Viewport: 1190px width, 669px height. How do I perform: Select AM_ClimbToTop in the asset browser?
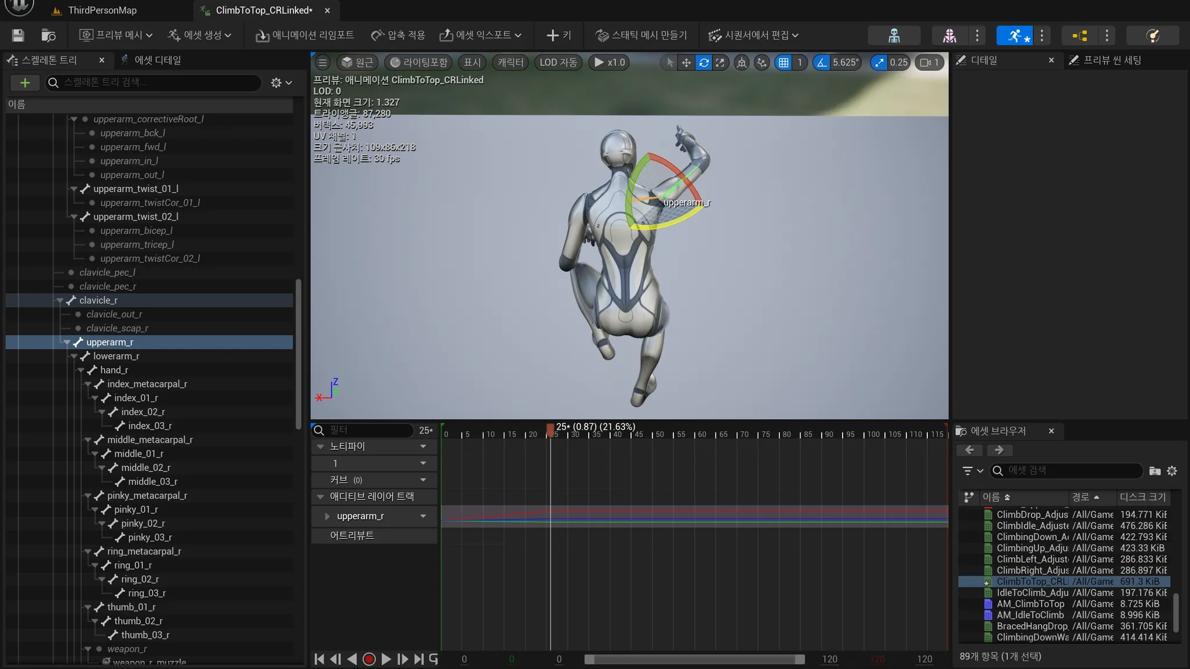click(x=1030, y=604)
